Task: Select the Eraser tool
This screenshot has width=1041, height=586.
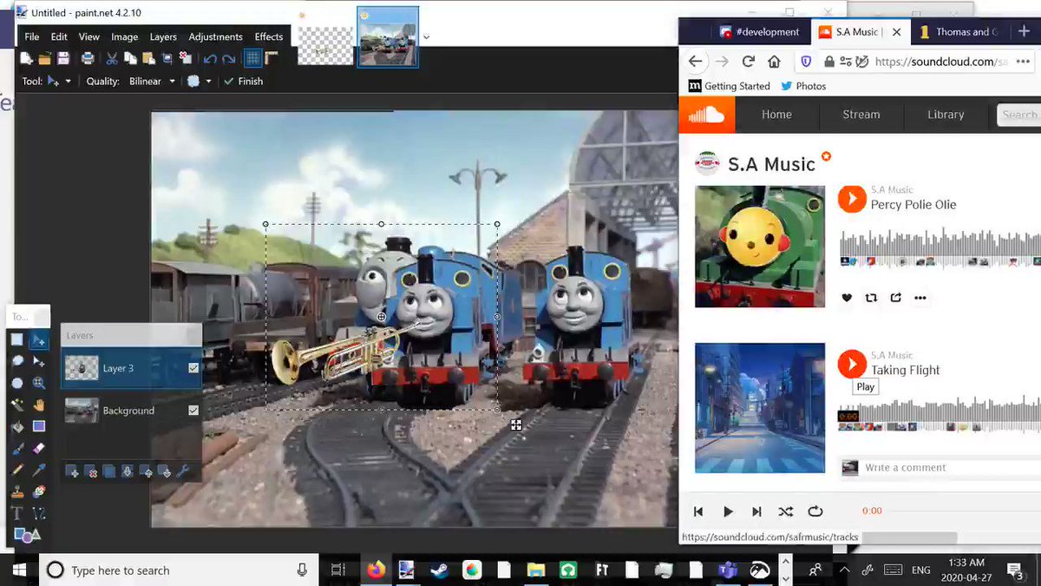Action: tap(39, 448)
